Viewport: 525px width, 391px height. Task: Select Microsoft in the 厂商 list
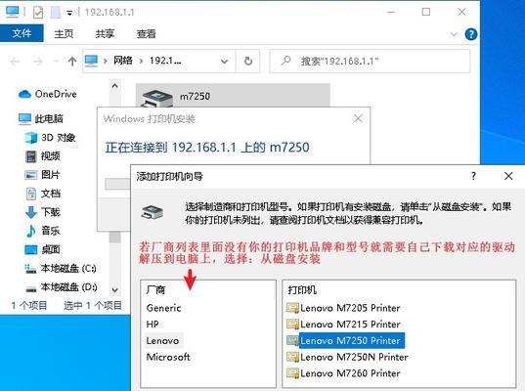point(168,357)
